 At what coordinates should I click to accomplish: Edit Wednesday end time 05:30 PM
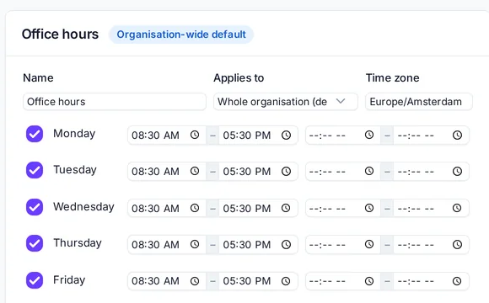pos(258,208)
